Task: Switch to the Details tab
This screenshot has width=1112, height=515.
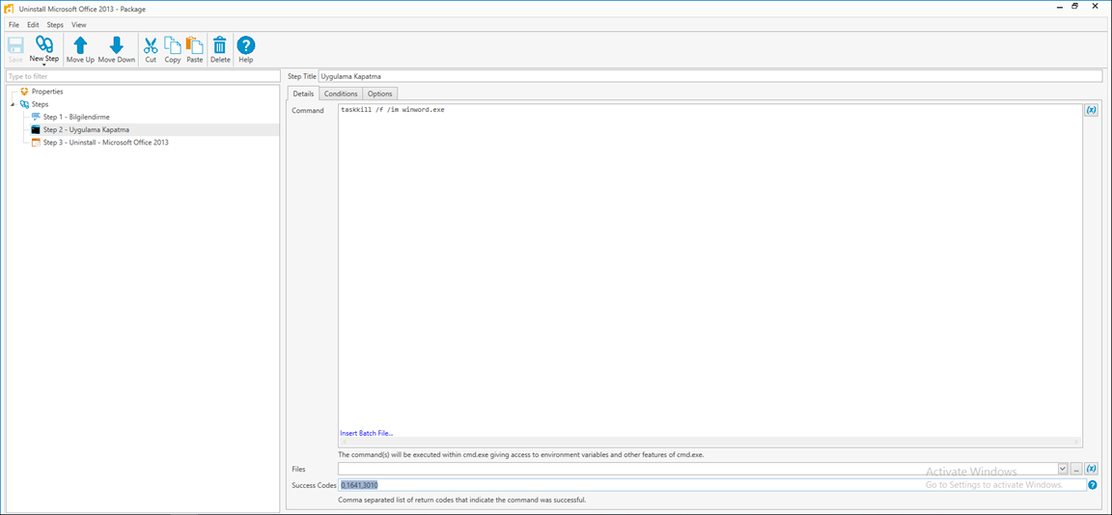Action: (303, 94)
